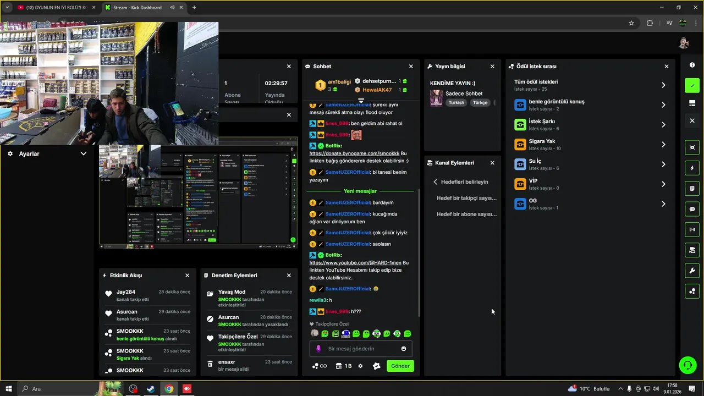This screenshot has height=396, width=704.
Task: Click the Türkçe tag
Action: 480,102
